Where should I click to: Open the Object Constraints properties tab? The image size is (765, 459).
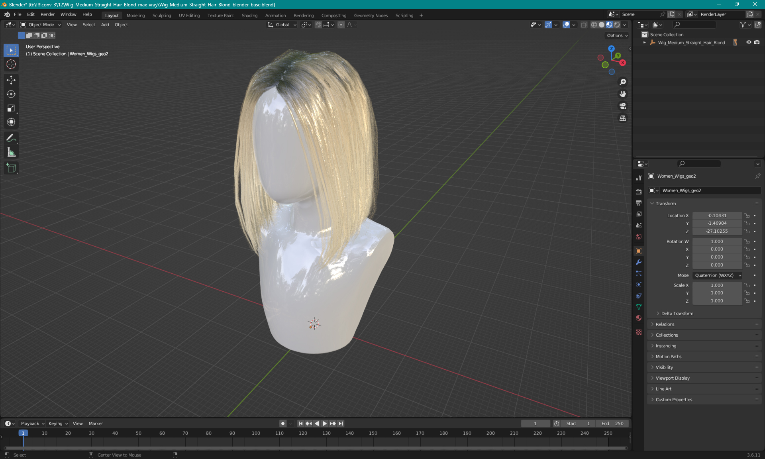(x=639, y=296)
